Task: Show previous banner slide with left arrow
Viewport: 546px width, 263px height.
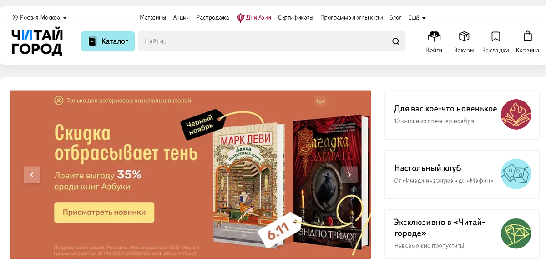Action: click(32, 175)
